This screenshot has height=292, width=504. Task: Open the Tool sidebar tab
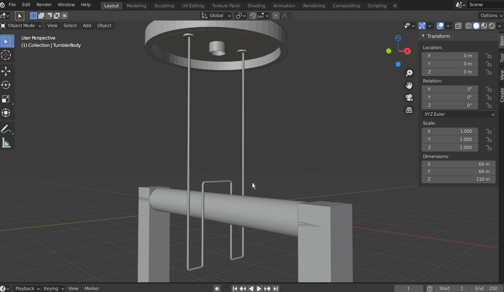(x=501, y=58)
